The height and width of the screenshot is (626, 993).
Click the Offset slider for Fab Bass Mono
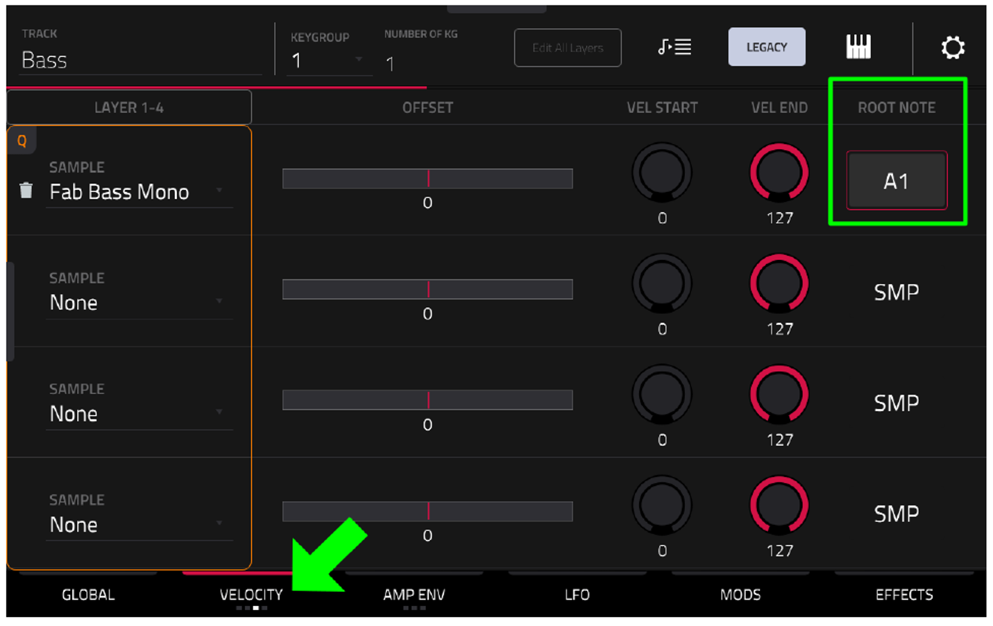pyautogui.click(x=427, y=178)
